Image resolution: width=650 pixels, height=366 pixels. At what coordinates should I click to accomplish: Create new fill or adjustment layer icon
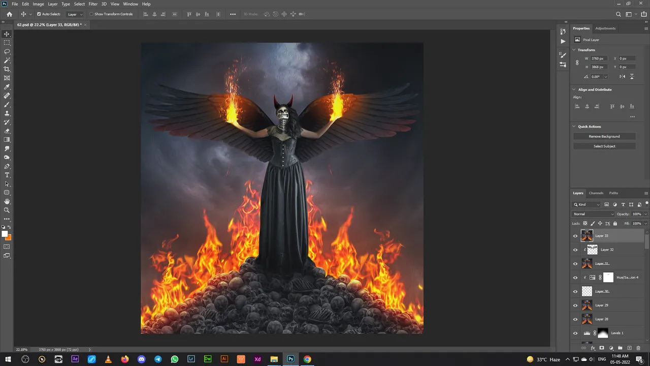[x=611, y=348]
